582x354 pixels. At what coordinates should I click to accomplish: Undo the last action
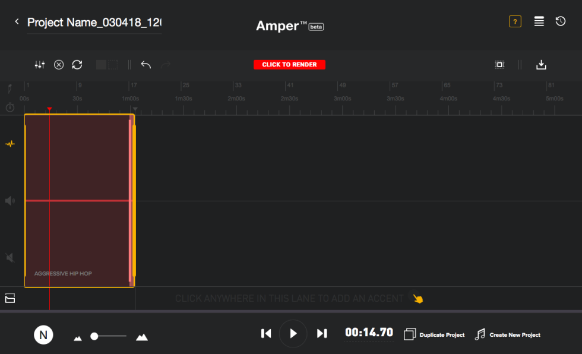tap(146, 64)
